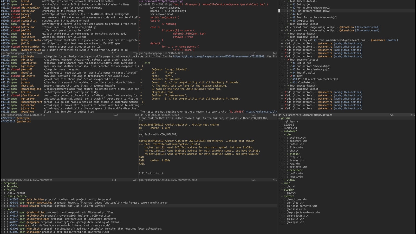Focus the gh://golang/go/issues?state=all status line
416x234 pixels.
click(69, 115)
